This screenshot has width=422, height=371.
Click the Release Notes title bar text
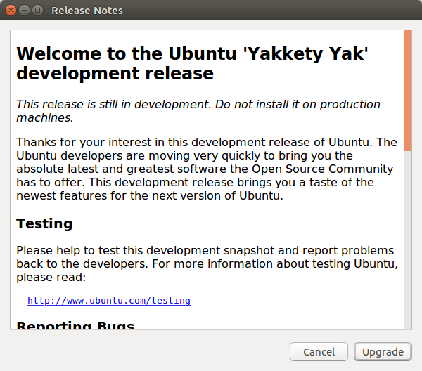click(x=87, y=11)
